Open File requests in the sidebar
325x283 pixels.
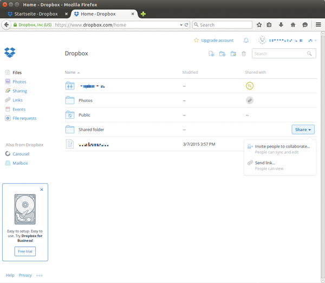click(x=24, y=118)
